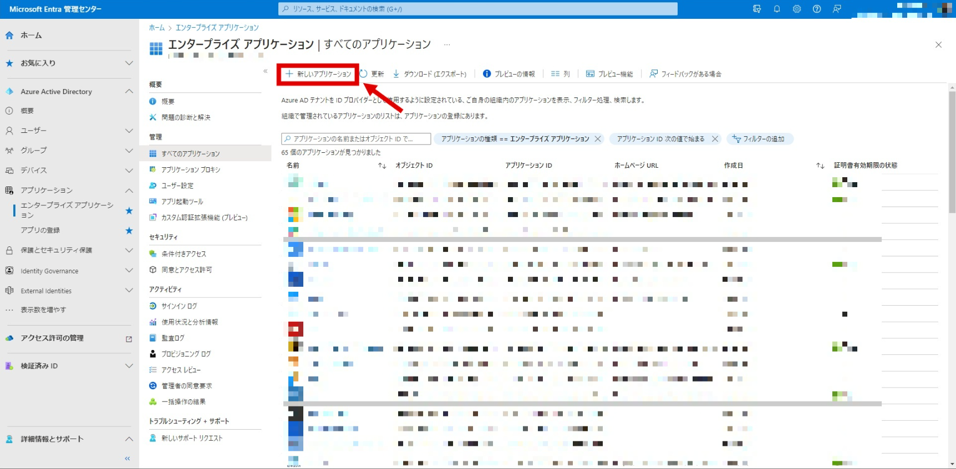Open アクセス許可の管理 external link

click(129, 339)
